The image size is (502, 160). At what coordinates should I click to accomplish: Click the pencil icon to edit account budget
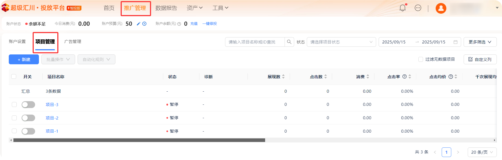tap(138, 24)
